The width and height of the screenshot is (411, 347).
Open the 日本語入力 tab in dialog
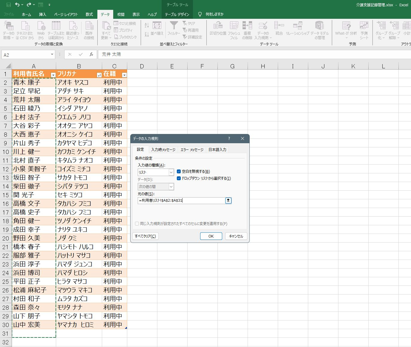(x=217, y=149)
